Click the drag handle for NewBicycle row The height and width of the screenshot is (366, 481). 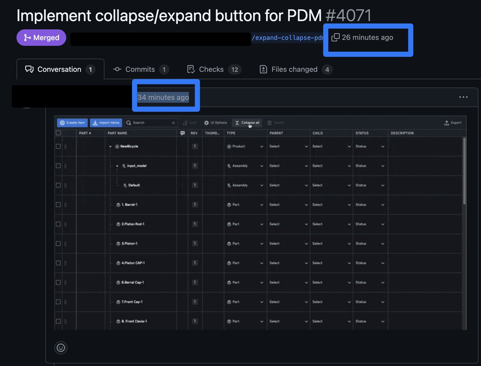pos(66,147)
